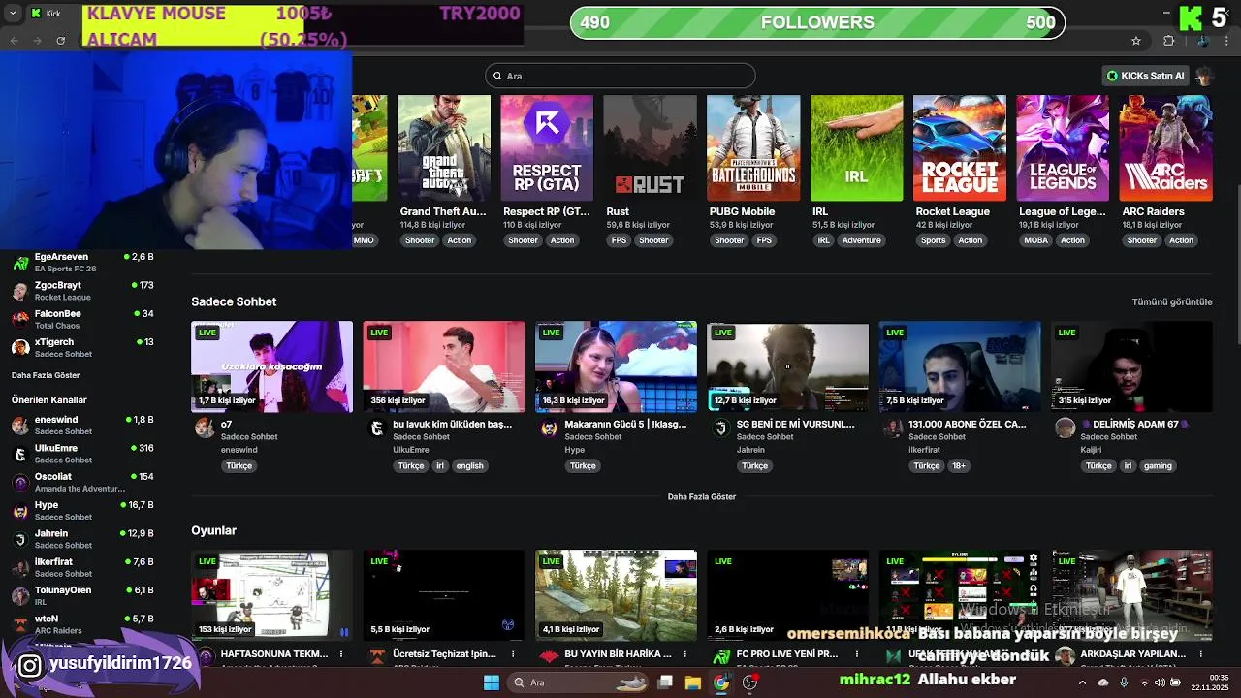Expand Daha Fazla Göster under Sadece Sohbet
The image size is (1241, 698).
coord(702,496)
